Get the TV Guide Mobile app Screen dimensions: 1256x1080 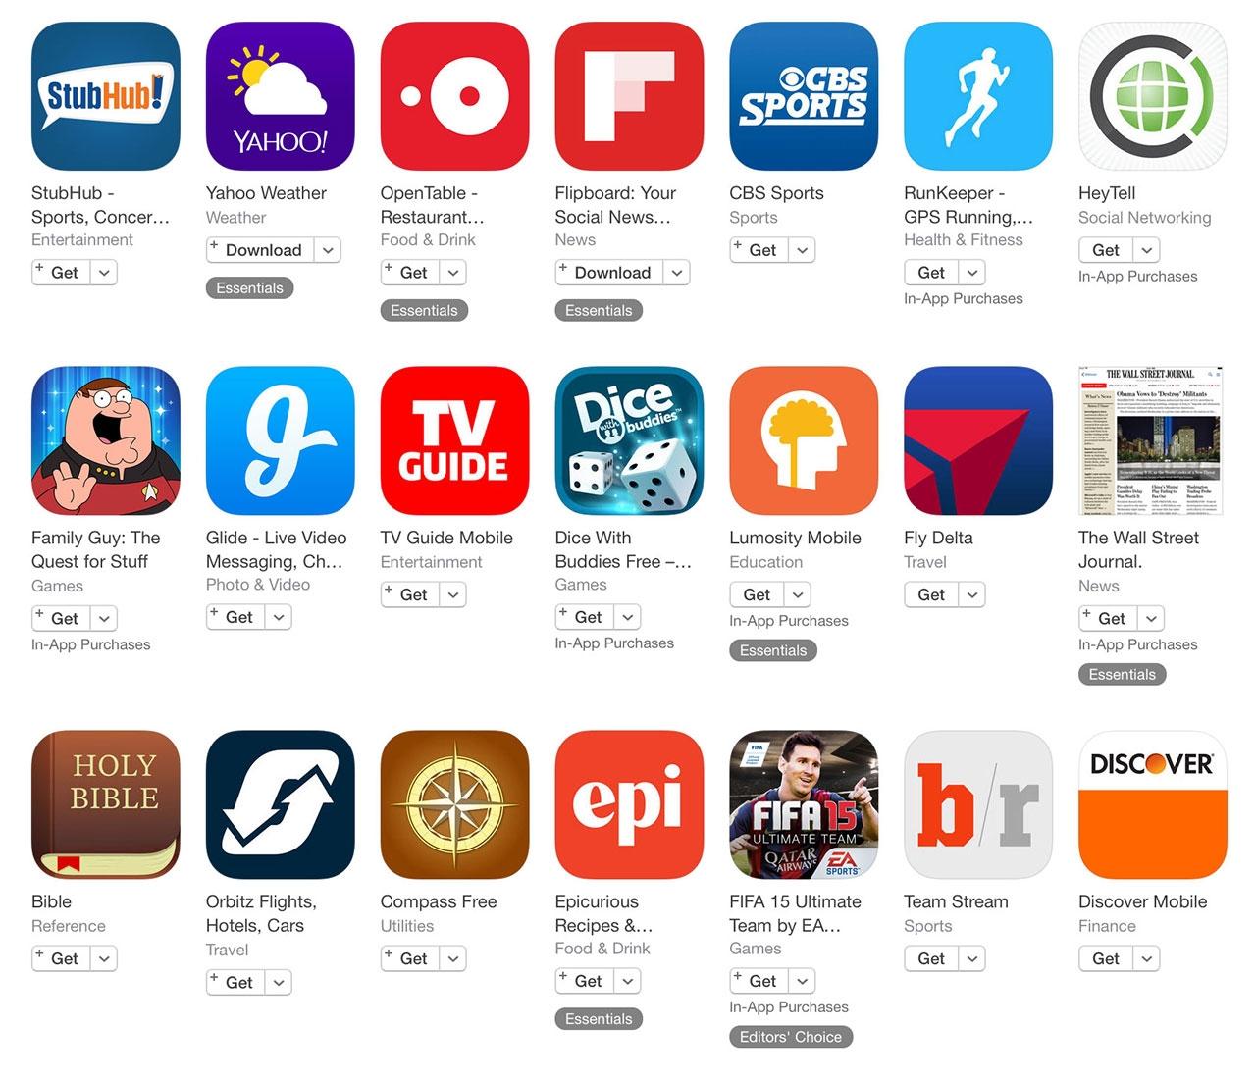(408, 594)
